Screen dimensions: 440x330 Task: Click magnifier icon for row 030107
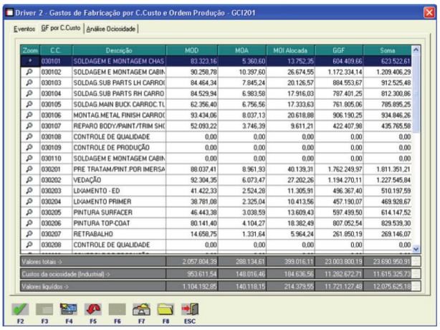(29, 126)
